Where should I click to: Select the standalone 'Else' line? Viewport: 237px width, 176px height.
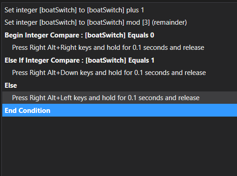point(120,85)
